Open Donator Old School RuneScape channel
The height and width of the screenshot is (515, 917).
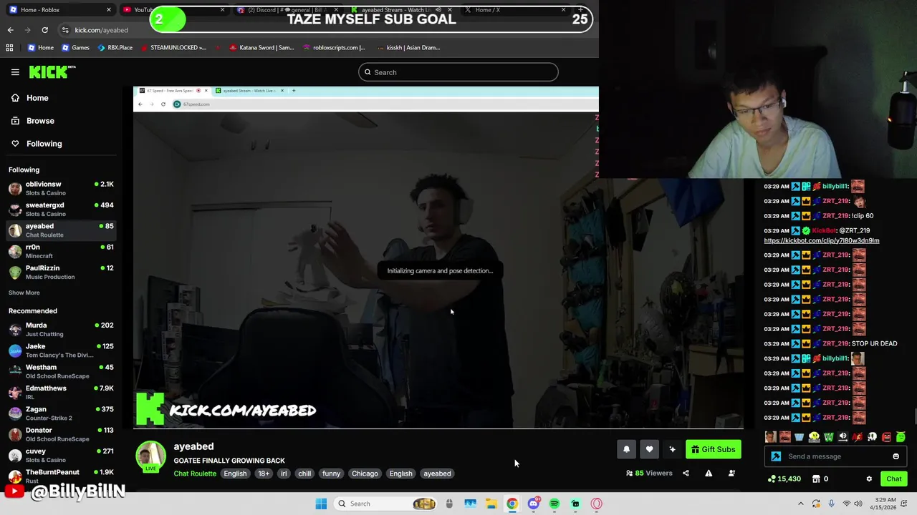[x=62, y=434]
